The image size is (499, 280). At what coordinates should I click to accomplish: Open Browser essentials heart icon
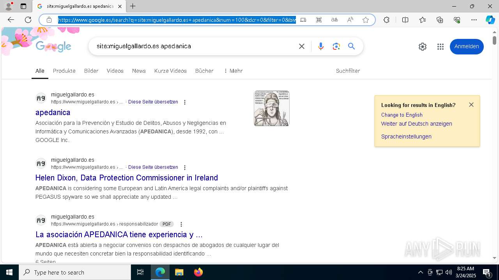pyautogui.click(x=457, y=20)
